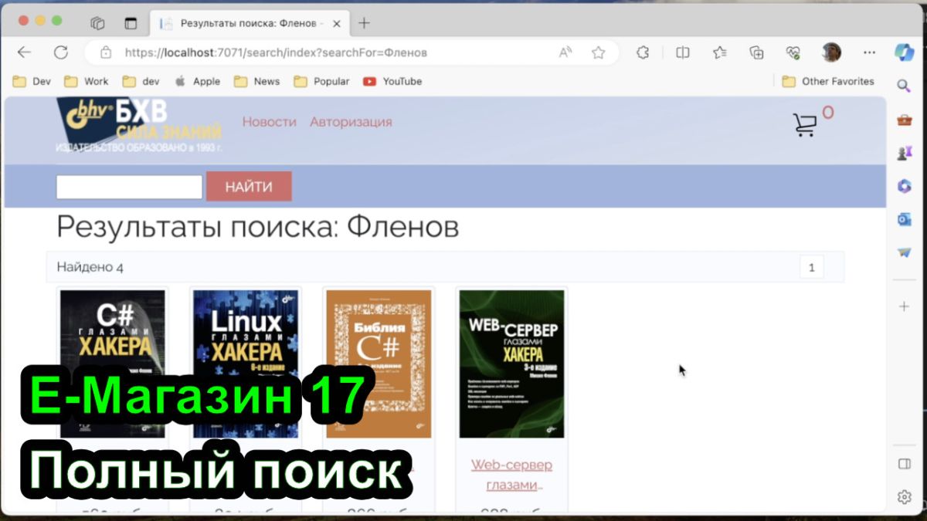The width and height of the screenshot is (927, 521).
Task: Click the НАЙТИ search button
Action: (x=249, y=187)
